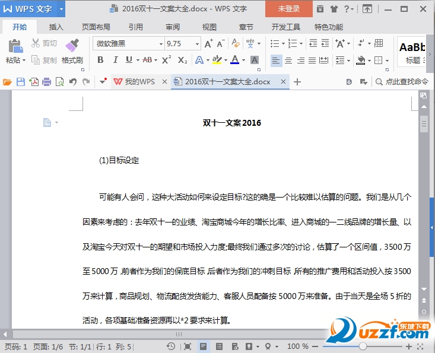Expand the Paste options arrow
Image resolution: width=435 pixels, height=353 pixels.
[24, 60]
